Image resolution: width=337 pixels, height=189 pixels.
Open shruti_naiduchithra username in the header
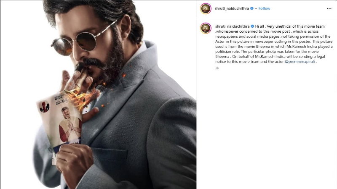point(232,8)
